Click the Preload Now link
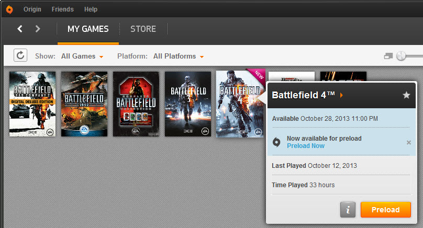Screen dimensions: 423x228 306,146
